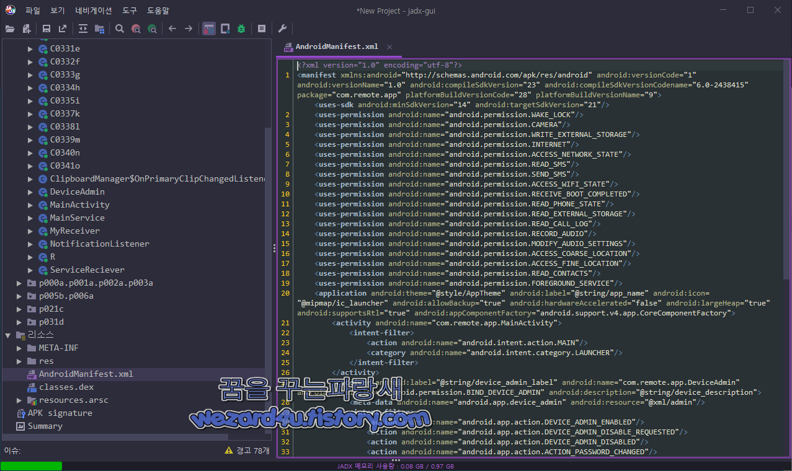Toggle Flatten packages view icon
The image size is (792, 471).
99,29
